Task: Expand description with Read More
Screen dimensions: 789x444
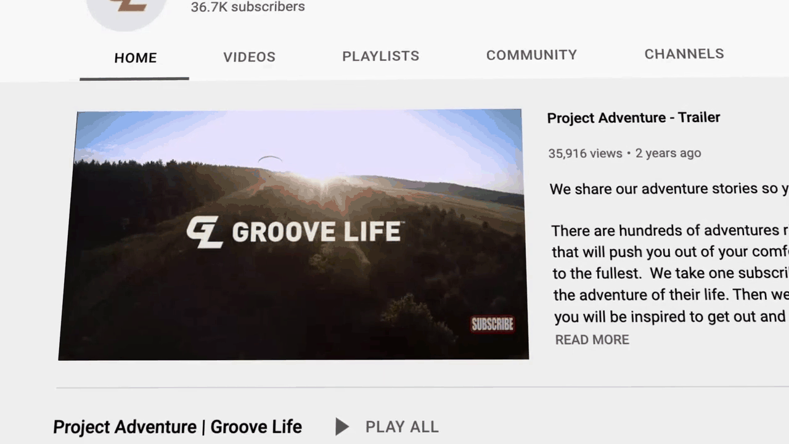Action: tap(592, 340)
